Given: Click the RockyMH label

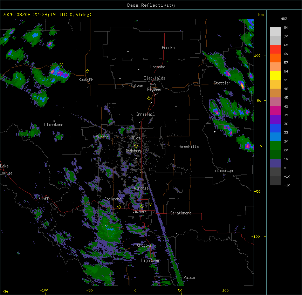Looking at the screenshot, I should click(x=86, y=80).
